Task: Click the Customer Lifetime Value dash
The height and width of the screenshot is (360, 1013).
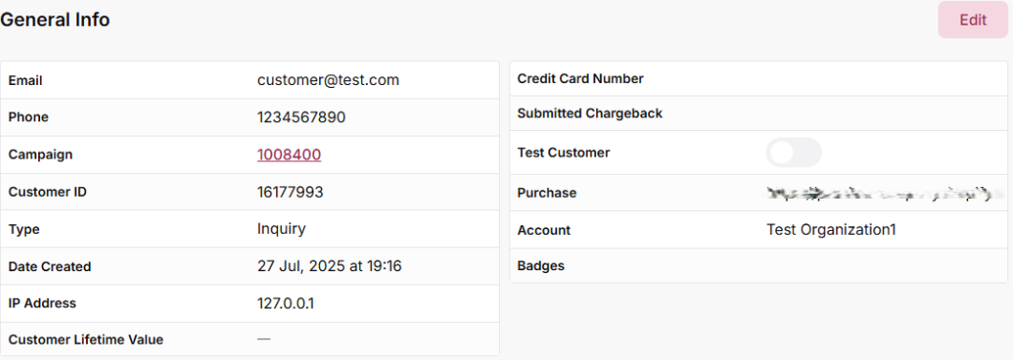Action: click(264, 339)
